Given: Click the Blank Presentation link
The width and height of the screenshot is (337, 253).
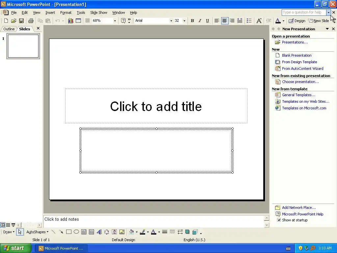Looking at the screenshot, I should pos(297,55).
